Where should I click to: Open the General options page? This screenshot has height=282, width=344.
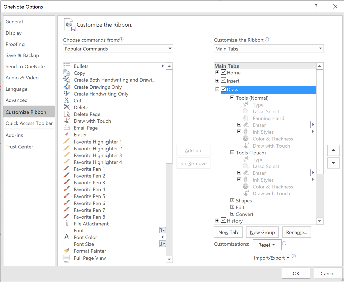29,22
